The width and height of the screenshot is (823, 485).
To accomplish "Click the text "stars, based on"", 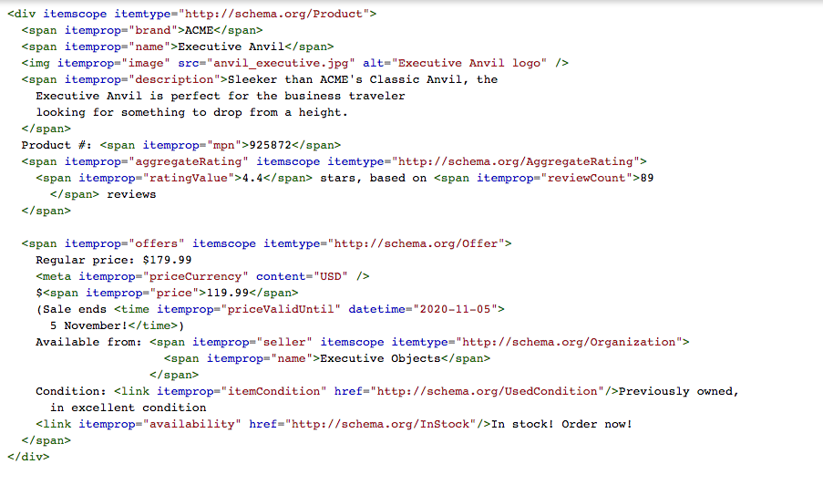I will coord(373,178).
